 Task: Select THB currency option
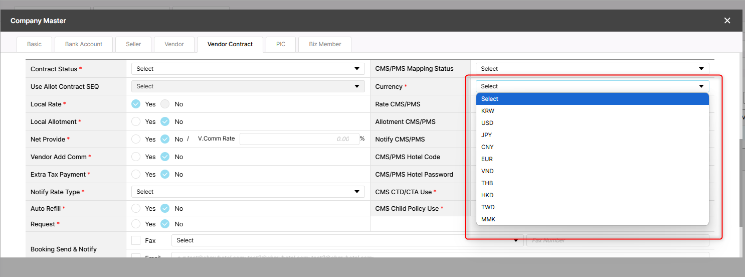tap(487, 183)
